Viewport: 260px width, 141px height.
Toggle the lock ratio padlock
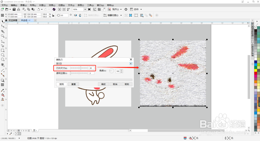point(53,15)
